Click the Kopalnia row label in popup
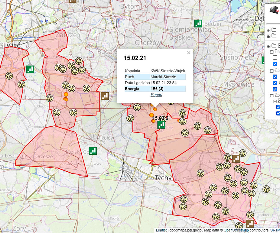The width and height of the screenshot is (280, 233). 132,71
